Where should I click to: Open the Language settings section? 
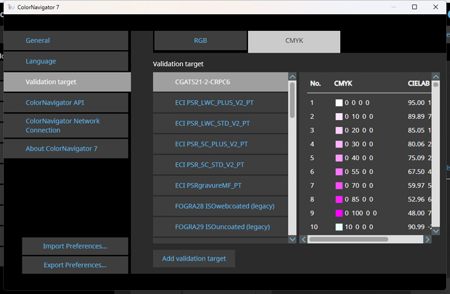(66, 61)
